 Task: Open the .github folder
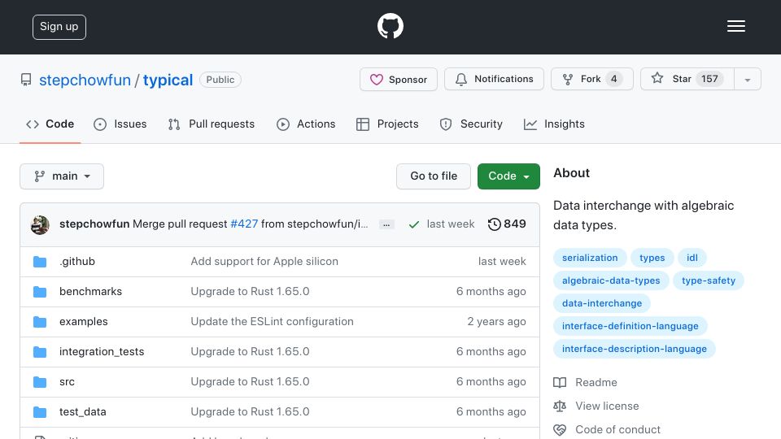[x=77, y=261]
